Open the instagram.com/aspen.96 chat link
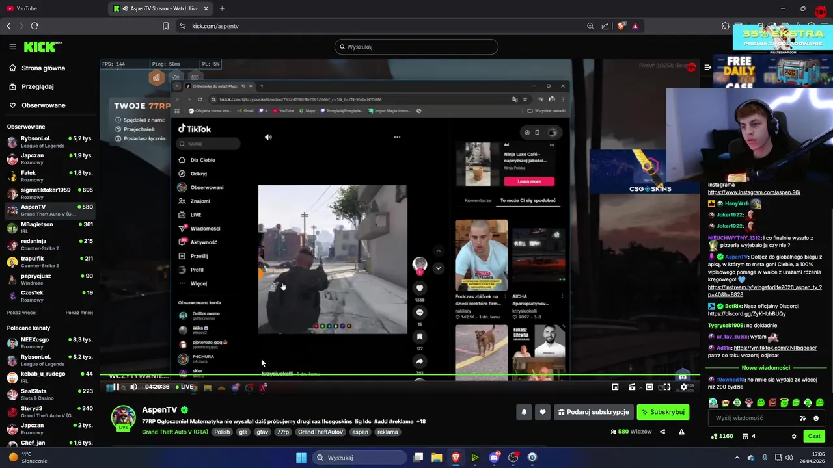Image resolution: width=833 pixels, height=468 pixels. point(754,192)
